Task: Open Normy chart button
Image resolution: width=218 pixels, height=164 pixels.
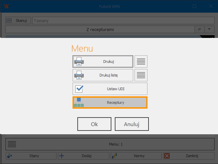Action: [x=136, y=156]
